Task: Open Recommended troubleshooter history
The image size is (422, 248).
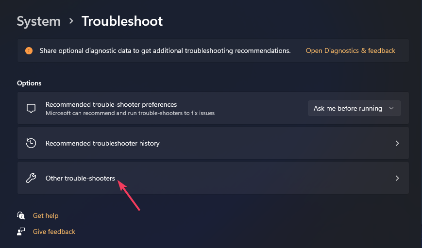Action: (213, 143)
